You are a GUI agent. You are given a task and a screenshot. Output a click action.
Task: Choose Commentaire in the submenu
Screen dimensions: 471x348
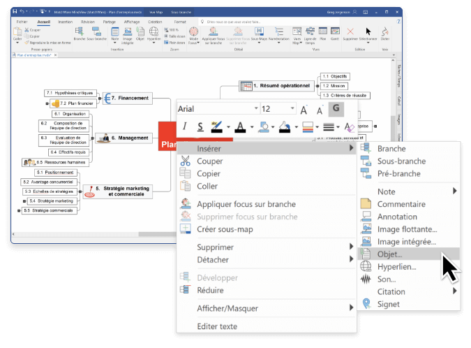[x=409, y=204]
